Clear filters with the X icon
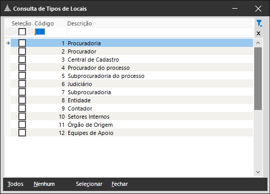Image resolution: width=270 pixels, height=194 pixels. pos(258,34)
